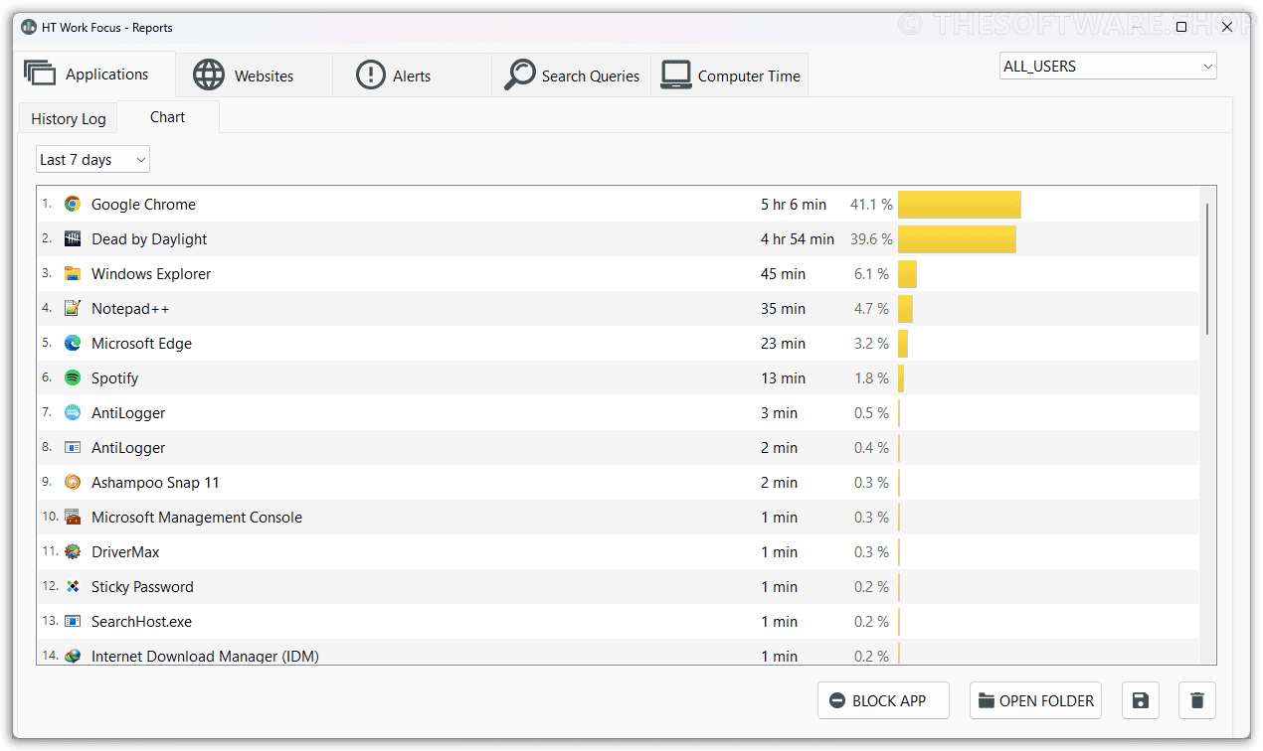1263x751 pixels.
Task: Select the "Google Chrome" row name
Action: tap(143, 205)
